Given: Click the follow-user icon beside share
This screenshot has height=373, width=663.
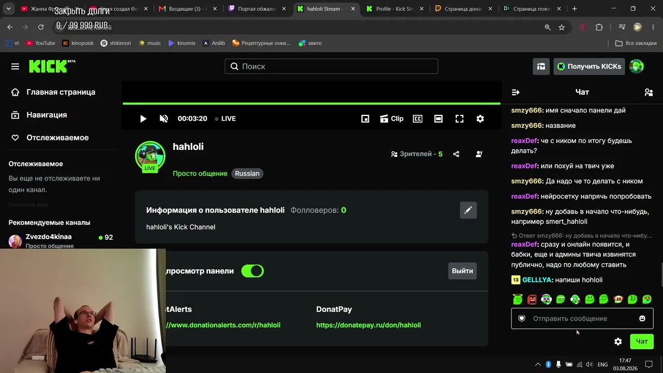Looking at the screenshot, I should 479,154.
